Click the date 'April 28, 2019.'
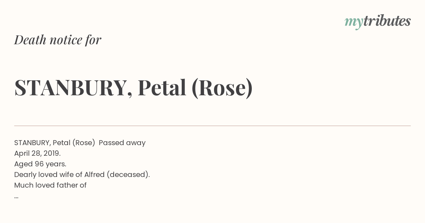This screenshot has width=425, height=223. 37,153
